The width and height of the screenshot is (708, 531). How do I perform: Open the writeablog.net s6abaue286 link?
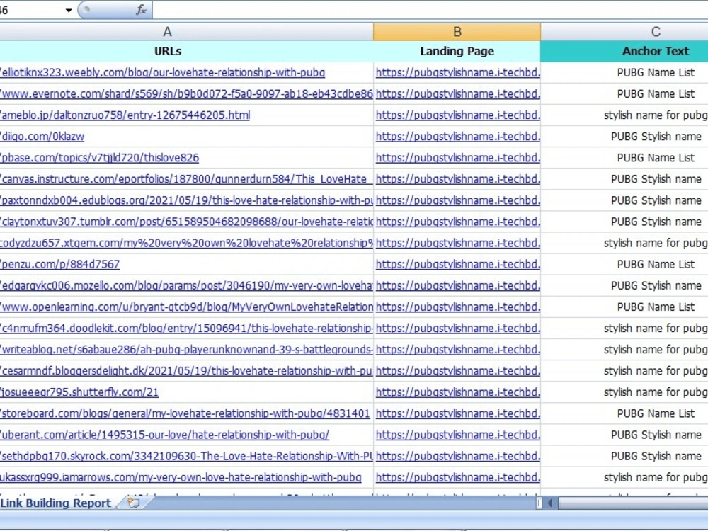186,350
